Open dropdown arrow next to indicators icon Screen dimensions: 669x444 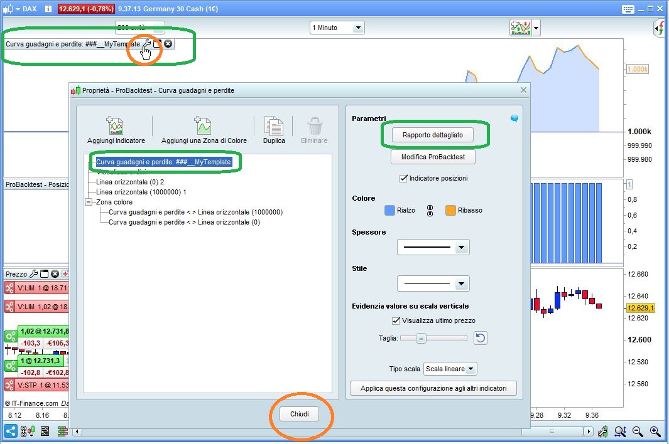point(536,28)
